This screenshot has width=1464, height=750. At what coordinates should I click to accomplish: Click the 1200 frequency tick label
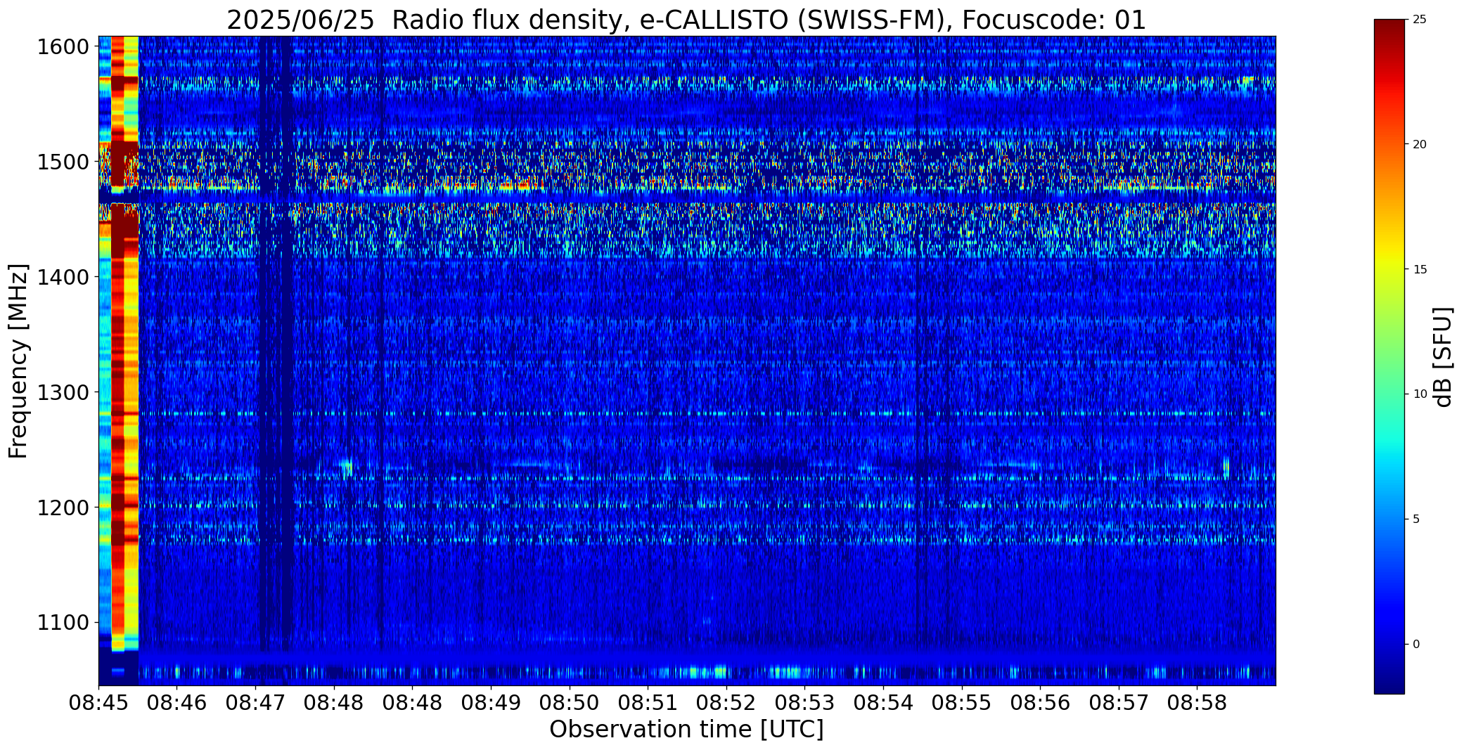[x=63, y=507]
